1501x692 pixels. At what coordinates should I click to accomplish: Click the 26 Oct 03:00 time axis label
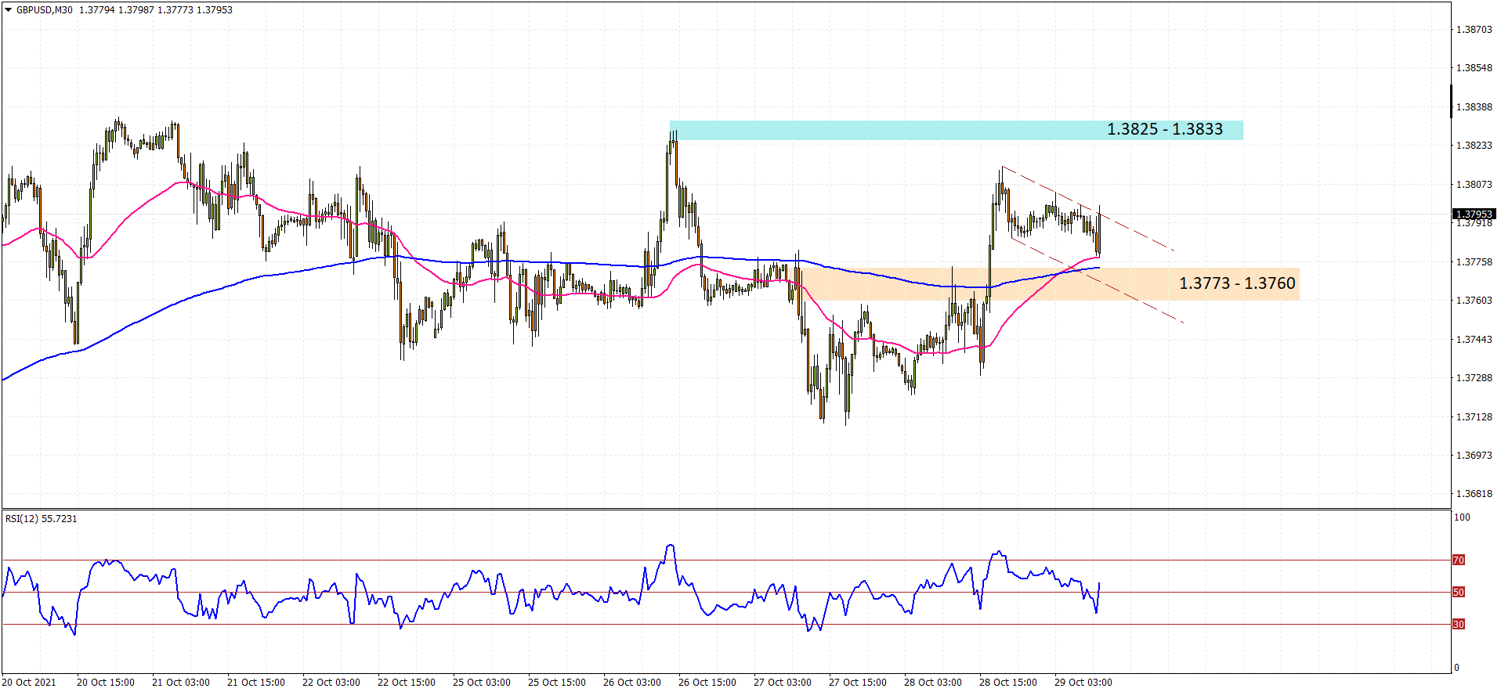(x=632, y=683)
